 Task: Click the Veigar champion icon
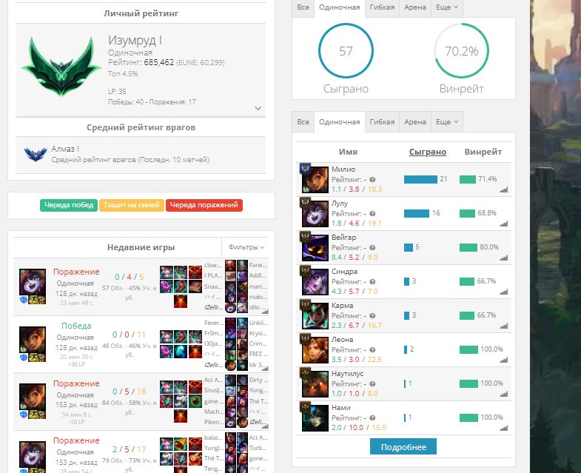pyautogui.click(x=315, y=248)
